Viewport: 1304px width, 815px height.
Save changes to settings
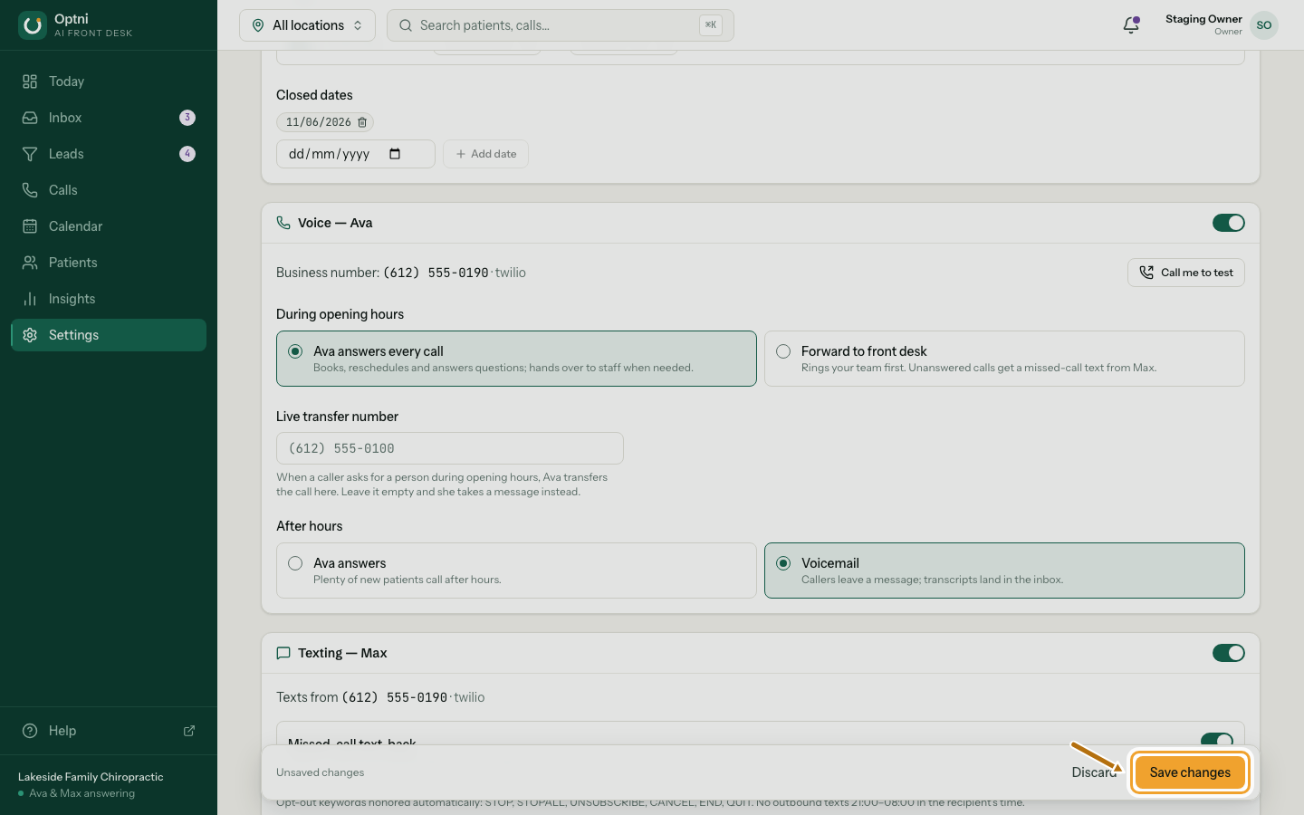point(1190,772)
